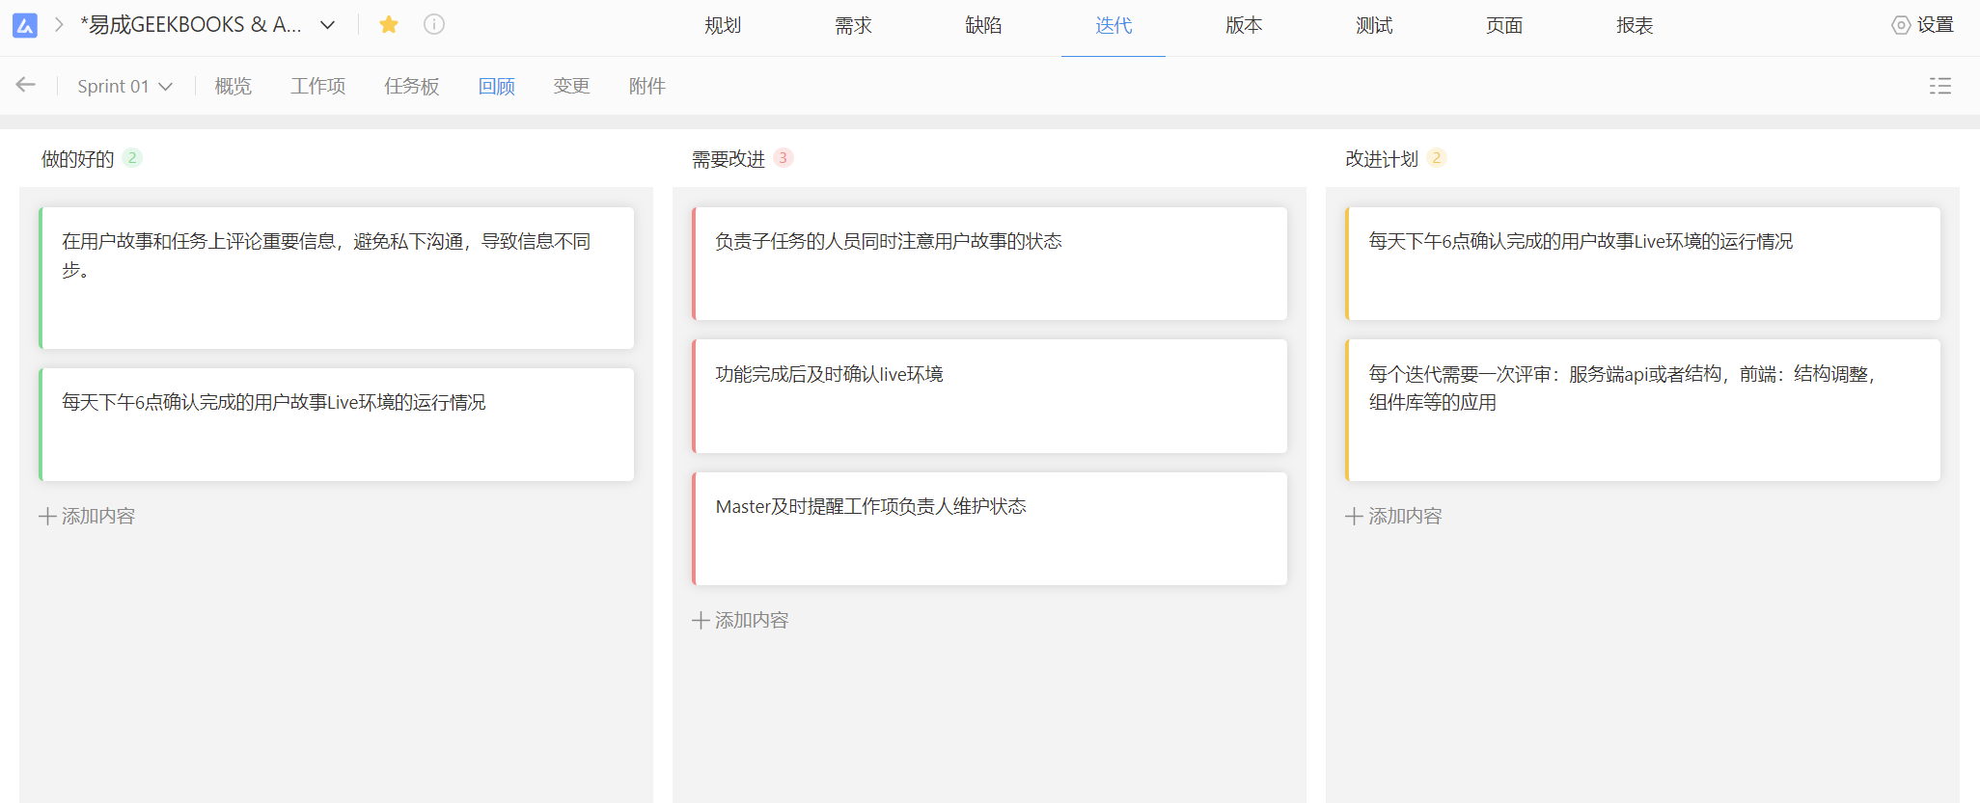
Task: Open the list view icon at right
Action: pos(1939,86)
